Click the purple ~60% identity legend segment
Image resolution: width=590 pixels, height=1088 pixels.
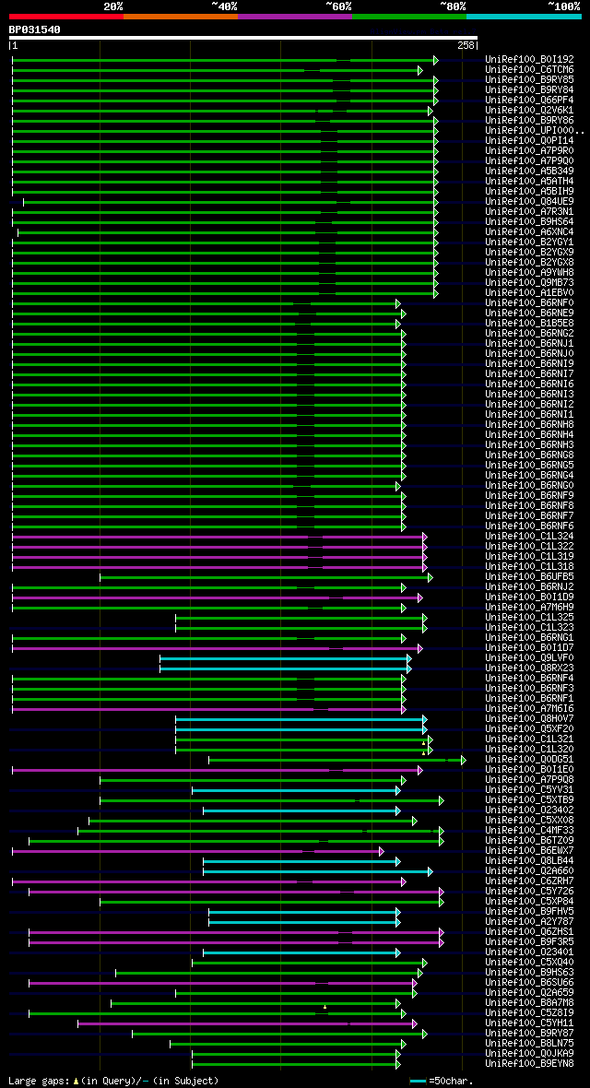[x=295, y=16]
